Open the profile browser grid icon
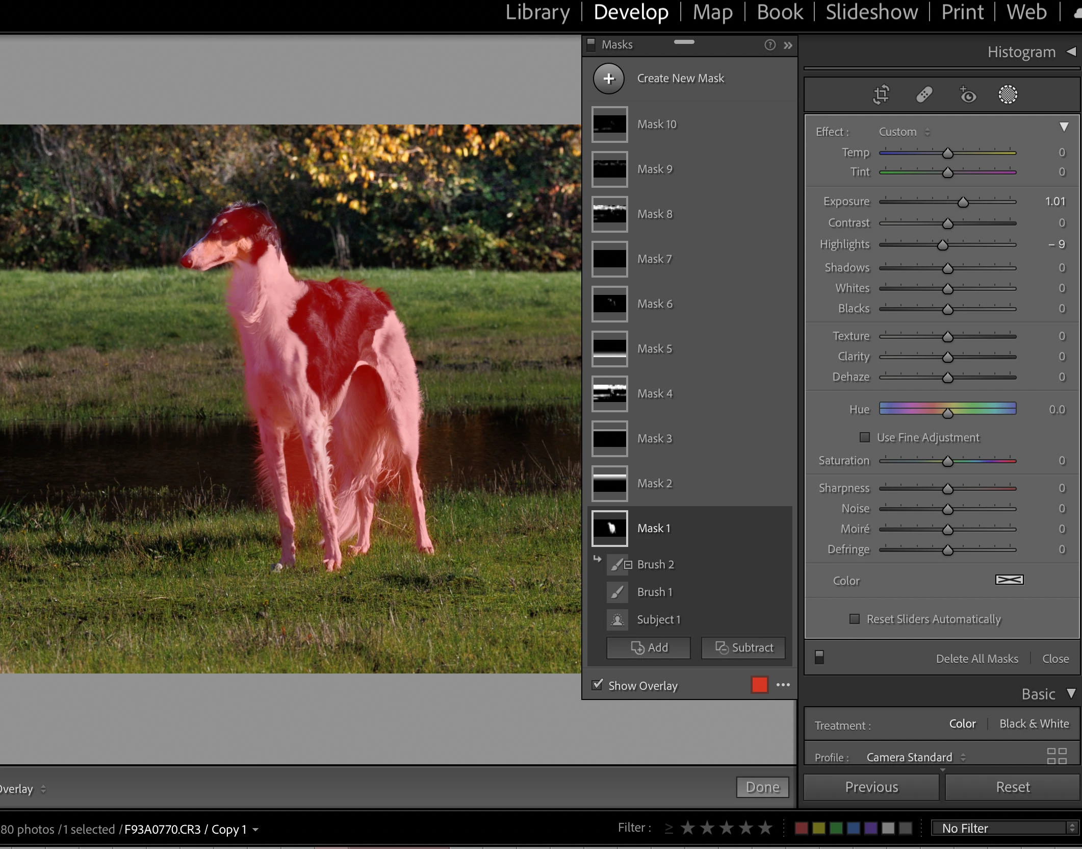1082x849 pixels. 1057,756
